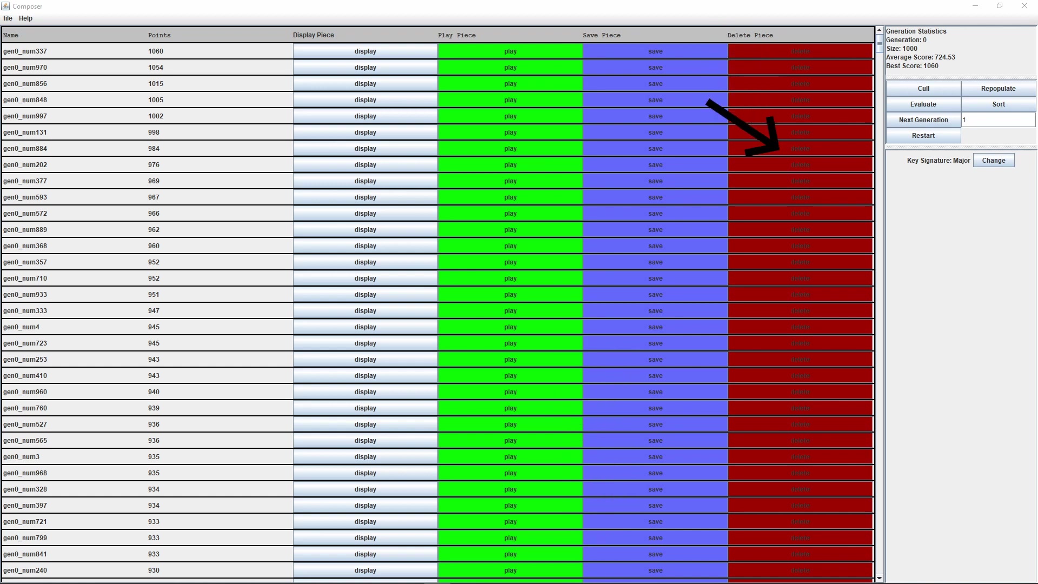This screenshot has height=584, width=1038.
Task: Save piece gen0_num848
Action: pos(655,100)
